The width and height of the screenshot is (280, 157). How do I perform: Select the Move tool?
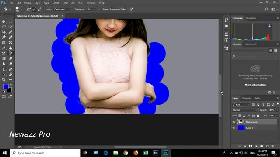click(x=3, y=21)
